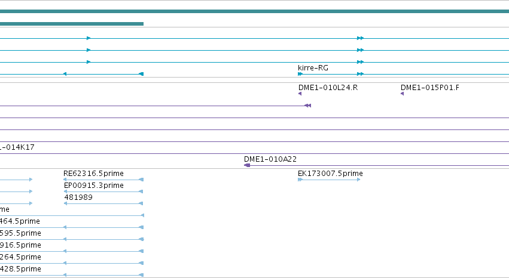Screen dimensions: 509x278
Task: Select the EP00915.3prime EST label
Action: pos(94,186)
